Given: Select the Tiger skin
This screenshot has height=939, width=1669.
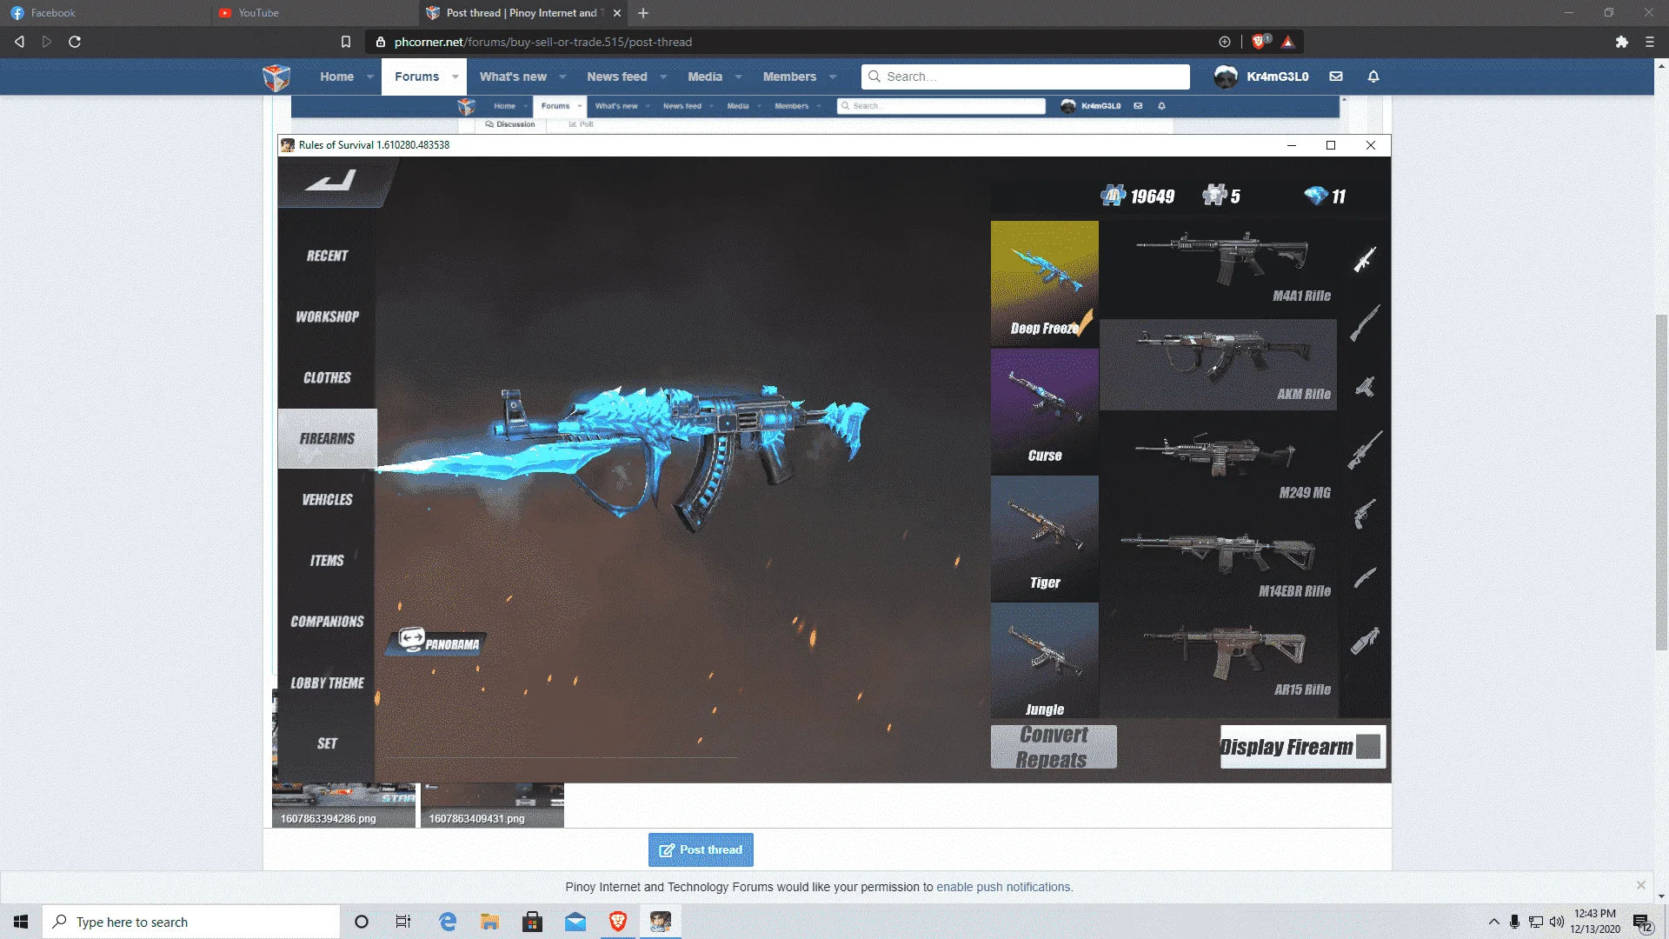Looking at the screenshot, I should [x=1045, y=539].
